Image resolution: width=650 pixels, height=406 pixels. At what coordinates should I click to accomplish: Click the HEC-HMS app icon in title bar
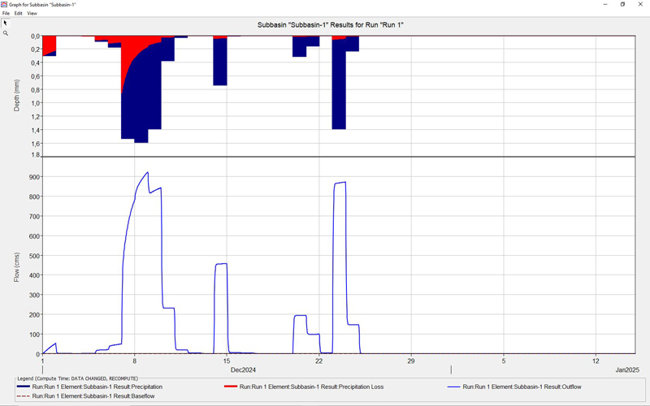tap(5, 5)
